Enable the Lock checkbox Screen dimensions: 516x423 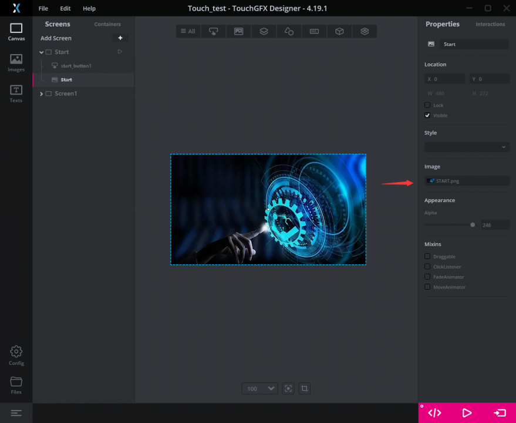point(427,105)
